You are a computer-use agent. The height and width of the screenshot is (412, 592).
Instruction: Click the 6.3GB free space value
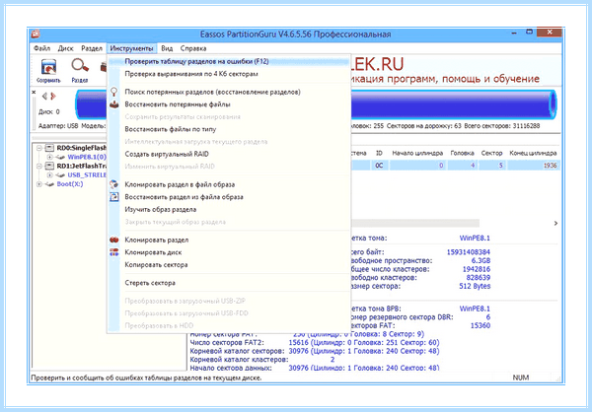[x=481, y=261]
